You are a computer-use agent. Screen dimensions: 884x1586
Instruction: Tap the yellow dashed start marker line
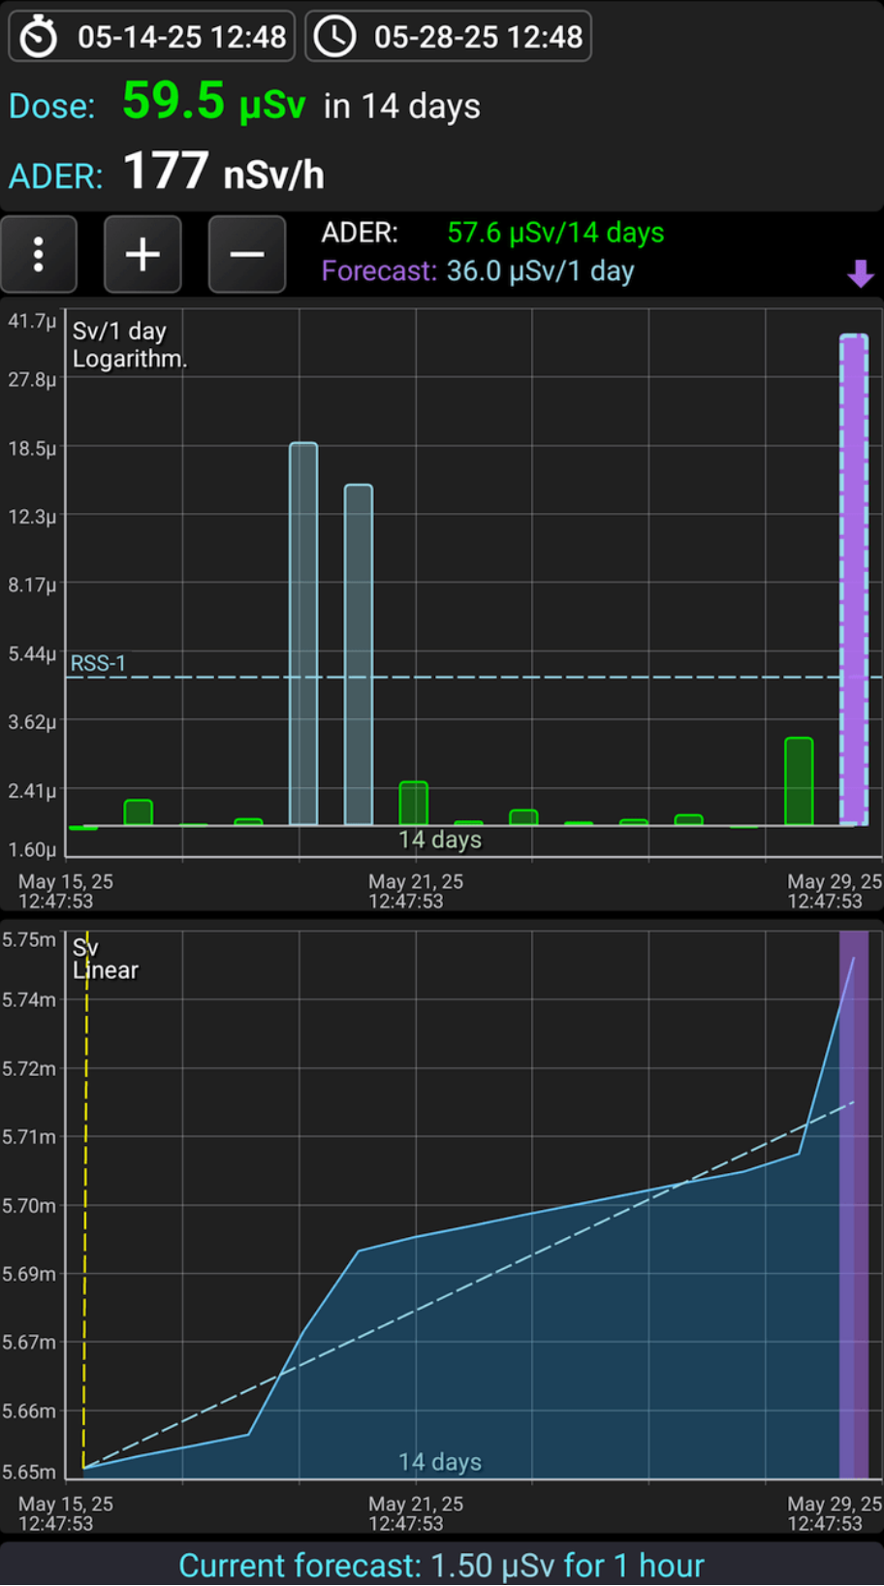(85, 1202)
